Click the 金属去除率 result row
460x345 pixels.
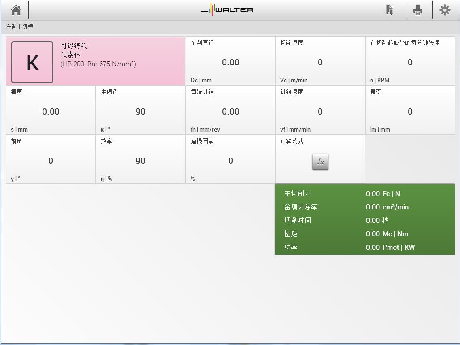[365, 207]
